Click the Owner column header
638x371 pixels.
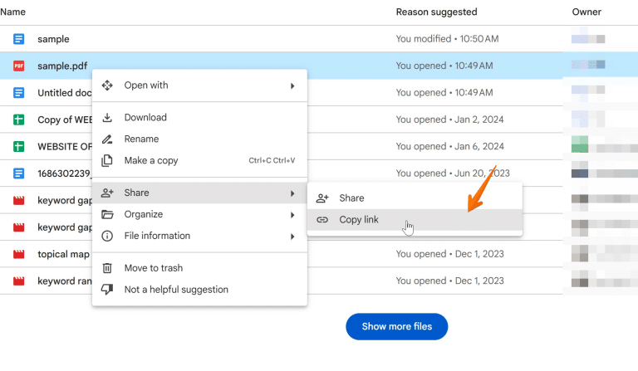(586, 12)
